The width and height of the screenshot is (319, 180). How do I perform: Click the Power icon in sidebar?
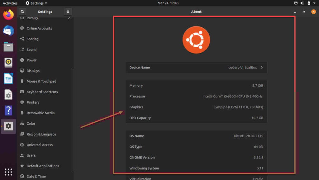coord(22,60)
